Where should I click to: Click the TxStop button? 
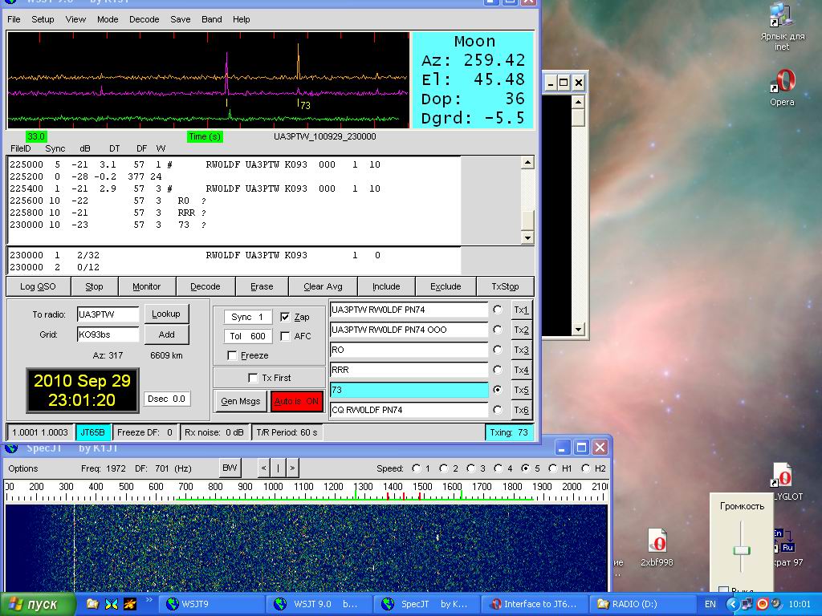(x=506, y=286)
